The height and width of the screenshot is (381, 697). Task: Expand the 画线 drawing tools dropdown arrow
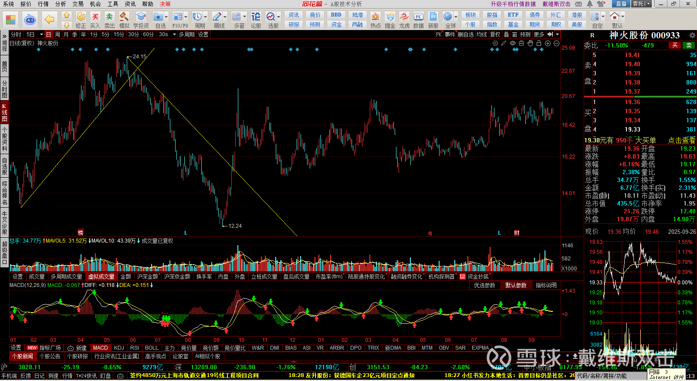225,17
